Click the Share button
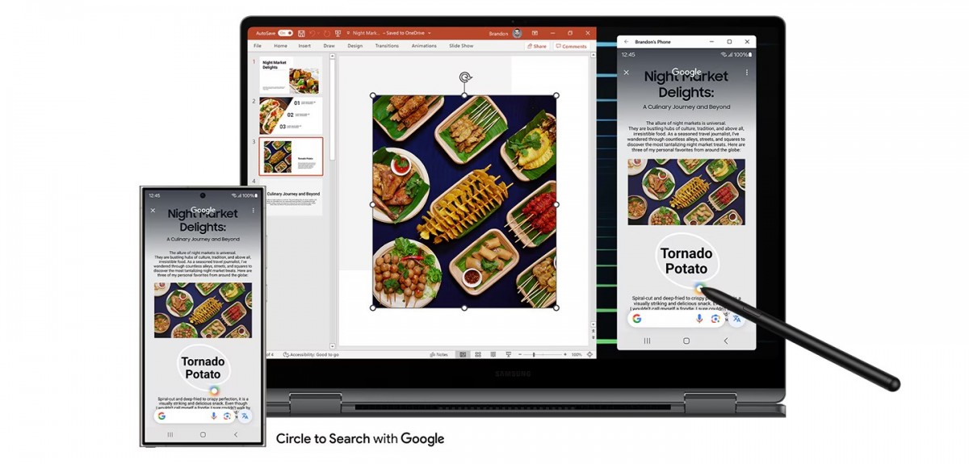969x464 pixels. pyautogui.click(x=536, y=46)
